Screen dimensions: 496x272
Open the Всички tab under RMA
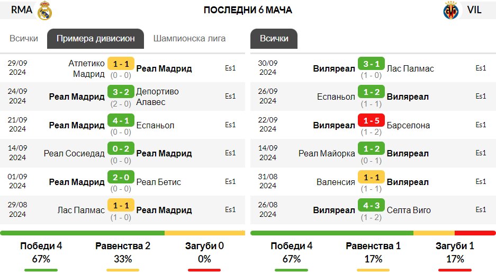(x=24, y=38)
